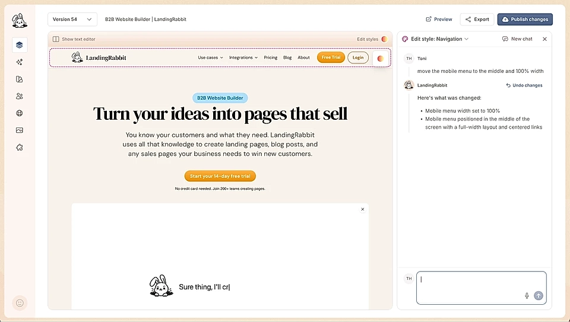Viewport: 570px width, 322px height.
Task: Click the Here's what was changed text
Action: [x=449, y=98]
